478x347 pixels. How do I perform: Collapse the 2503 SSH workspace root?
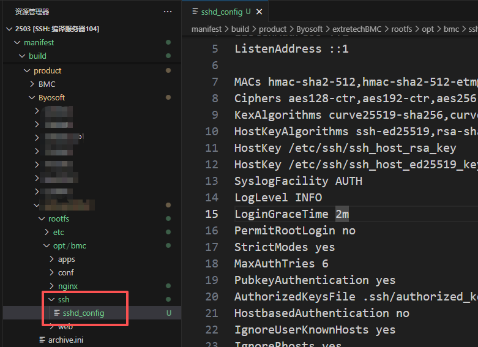pos(9,29)
